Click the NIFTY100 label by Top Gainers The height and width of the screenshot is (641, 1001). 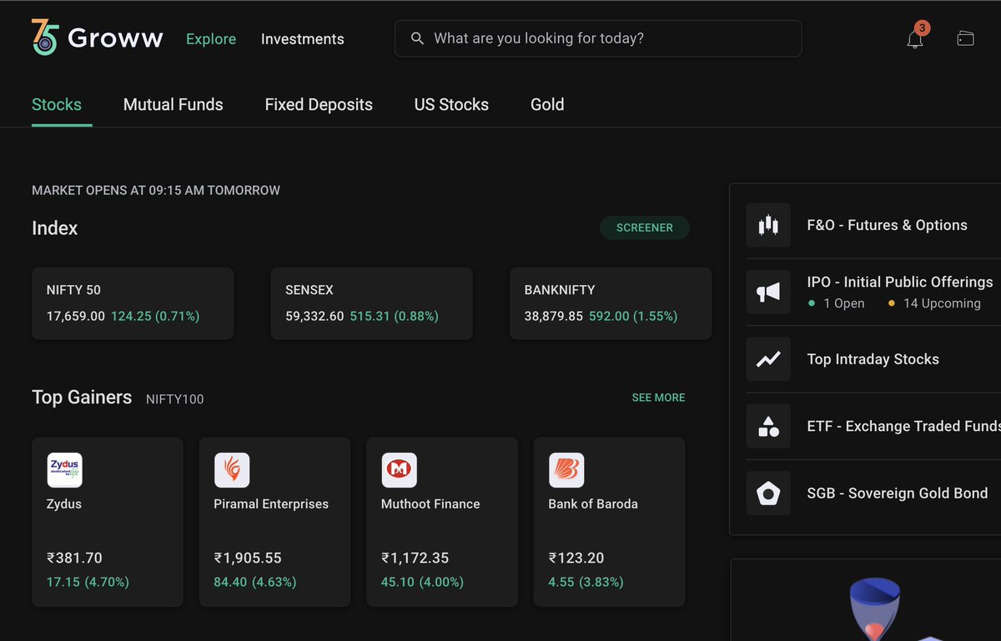point(174,399)
